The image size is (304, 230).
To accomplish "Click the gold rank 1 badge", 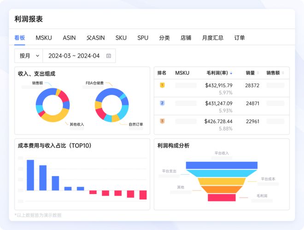I will click(162, 85).
